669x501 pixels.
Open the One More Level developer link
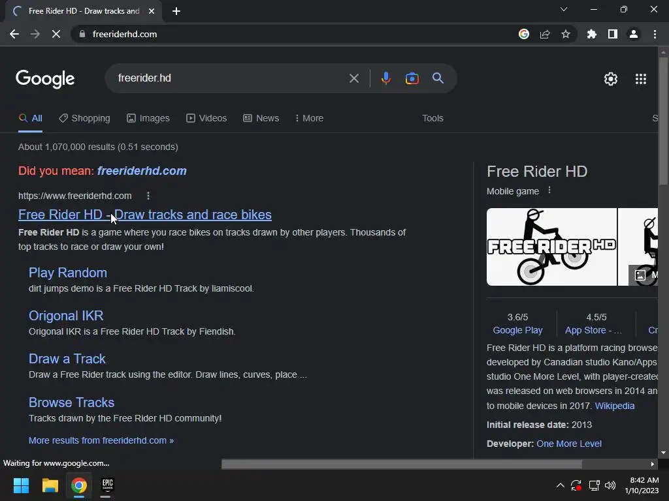pos(569,444)
